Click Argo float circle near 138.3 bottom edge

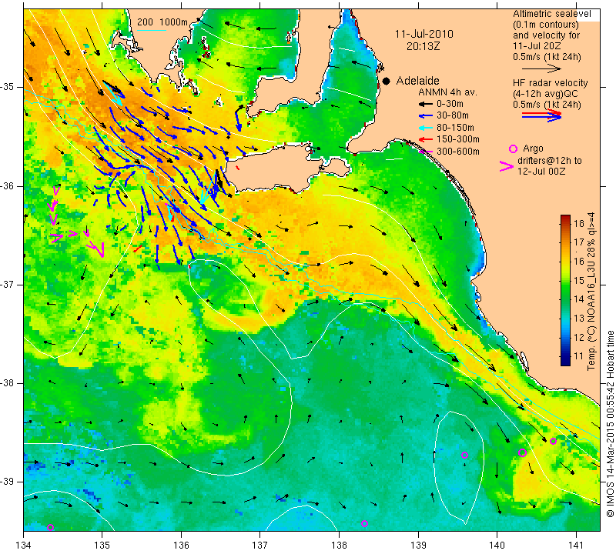[x=364, y=523]
